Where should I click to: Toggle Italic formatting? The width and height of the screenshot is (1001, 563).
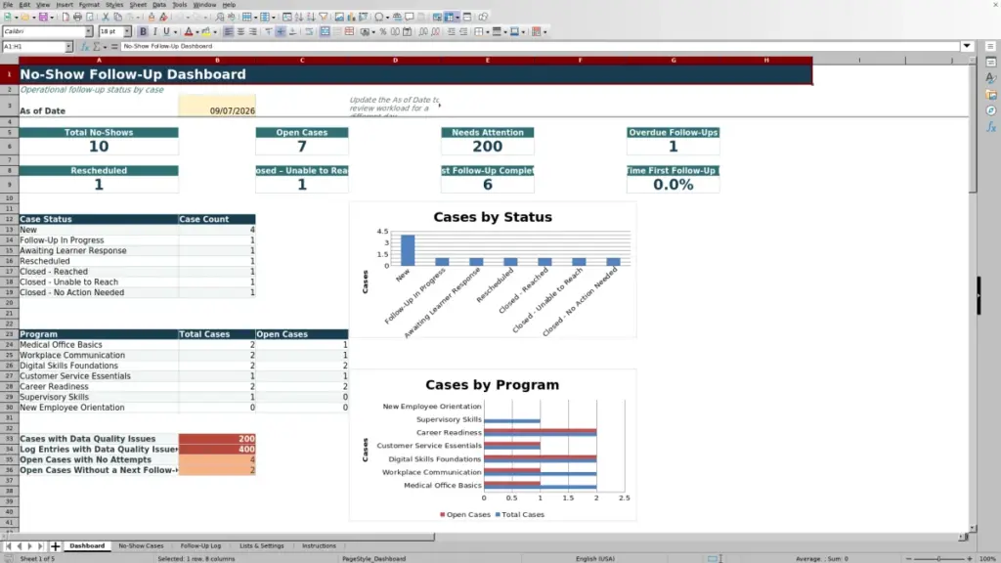point(154,31)
